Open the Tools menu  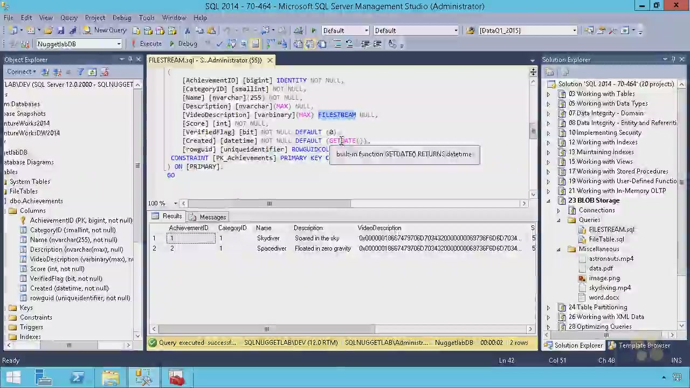pyautogui.click(x=147, y=18)
